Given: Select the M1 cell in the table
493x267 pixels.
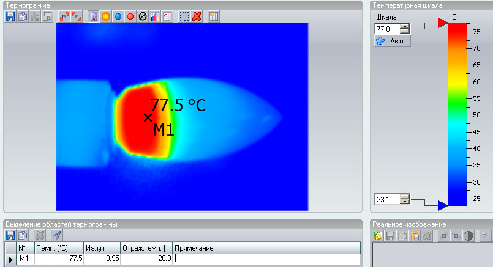Looking at the screenshot, I should pyautogui.click(x=25, y=259).
